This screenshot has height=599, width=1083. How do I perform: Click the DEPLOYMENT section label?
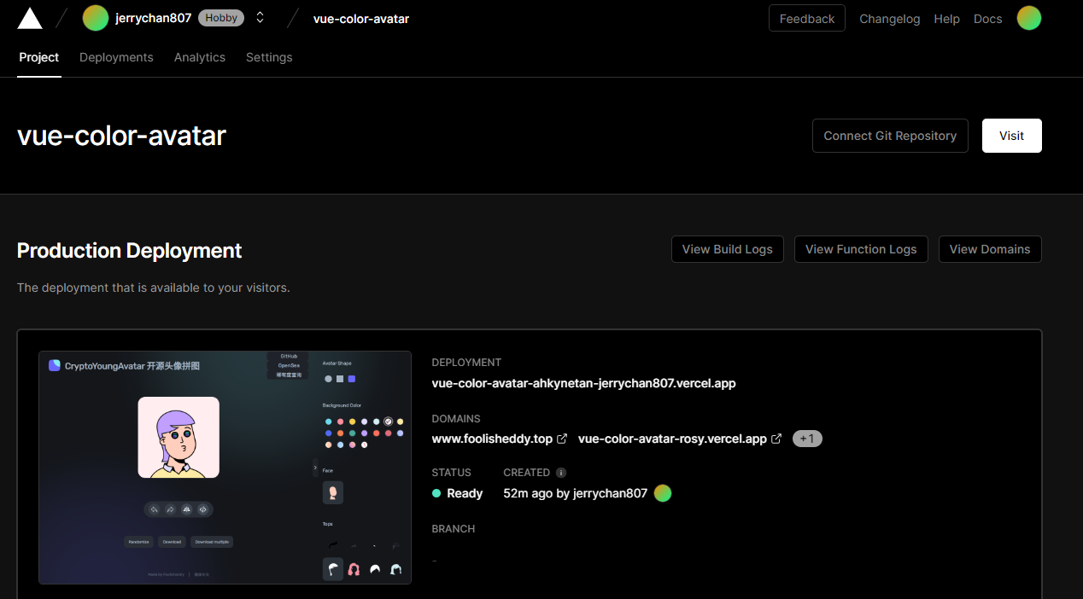467,363
